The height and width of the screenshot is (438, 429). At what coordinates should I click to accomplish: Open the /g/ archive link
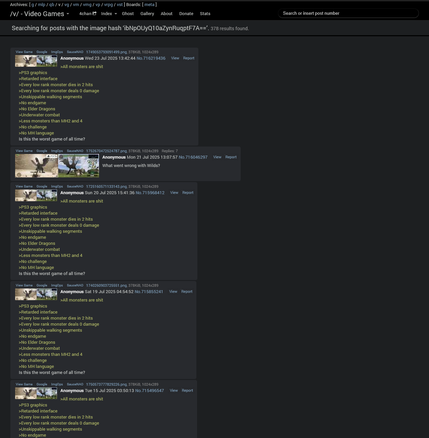[33, 5]
